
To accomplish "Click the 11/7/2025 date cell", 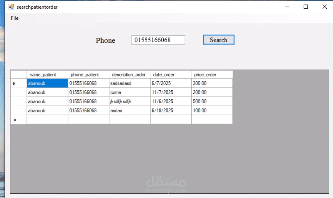I will pos(171,92).
